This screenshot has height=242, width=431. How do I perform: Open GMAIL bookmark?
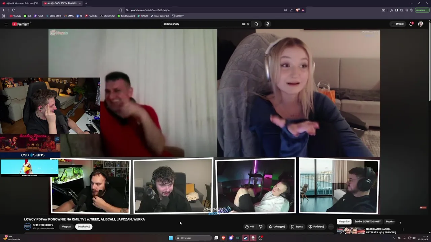click(x=69, y=16)
